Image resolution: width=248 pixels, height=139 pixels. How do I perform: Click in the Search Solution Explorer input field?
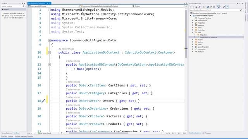coord(214,10)
